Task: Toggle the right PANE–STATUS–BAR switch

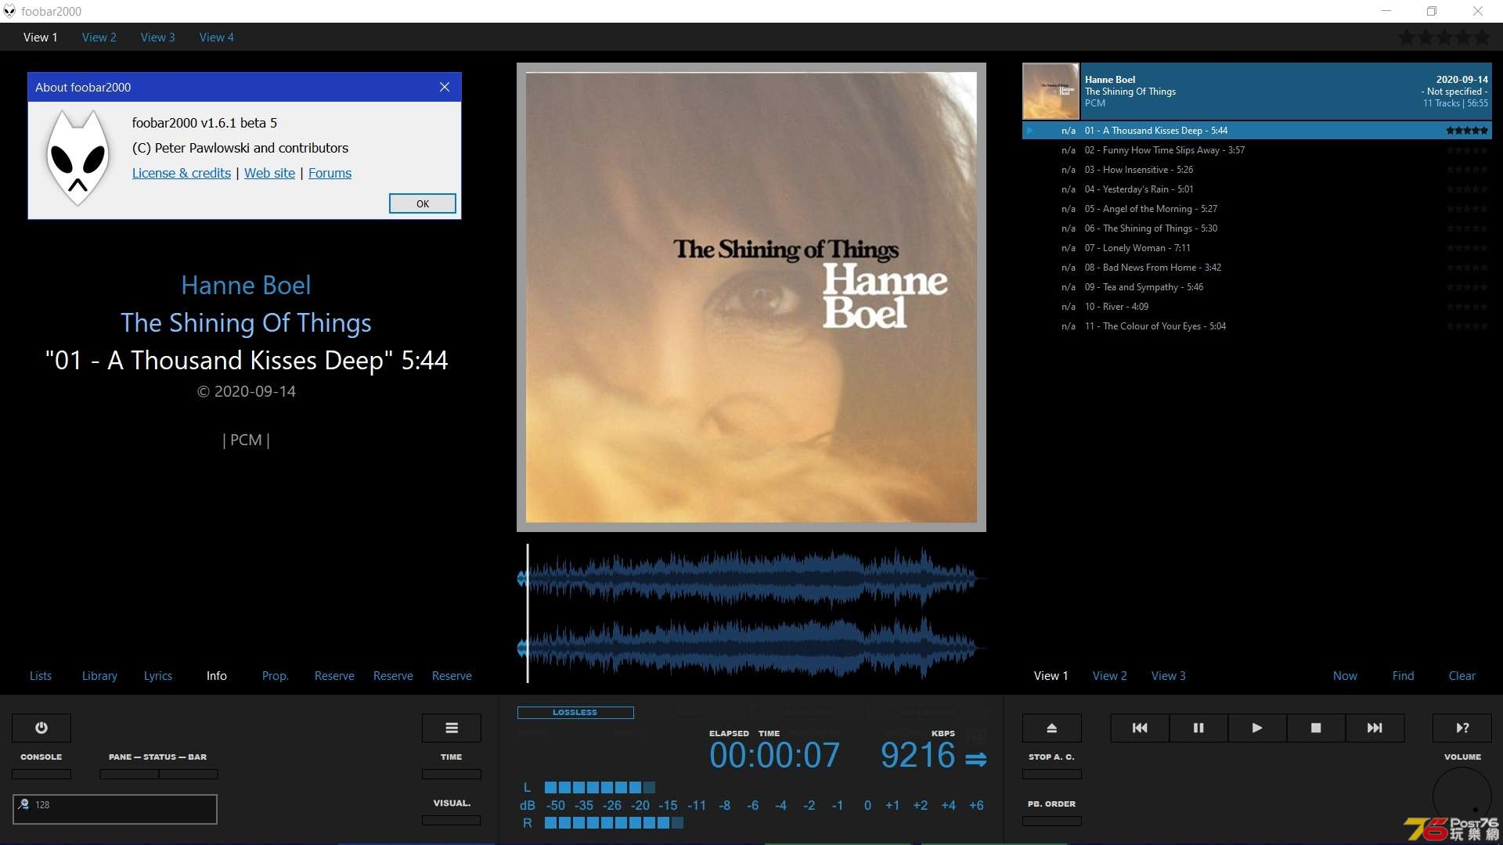Action: coord(189,774)
